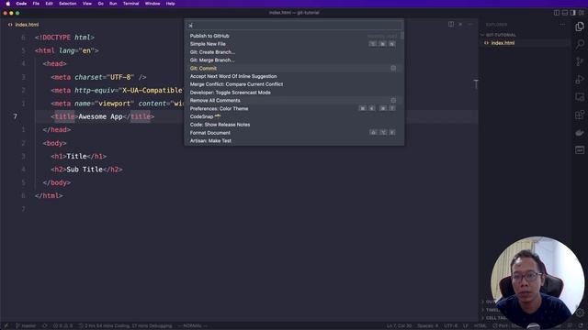Click HTML language mode in status bar

click(x=480, y=326)
